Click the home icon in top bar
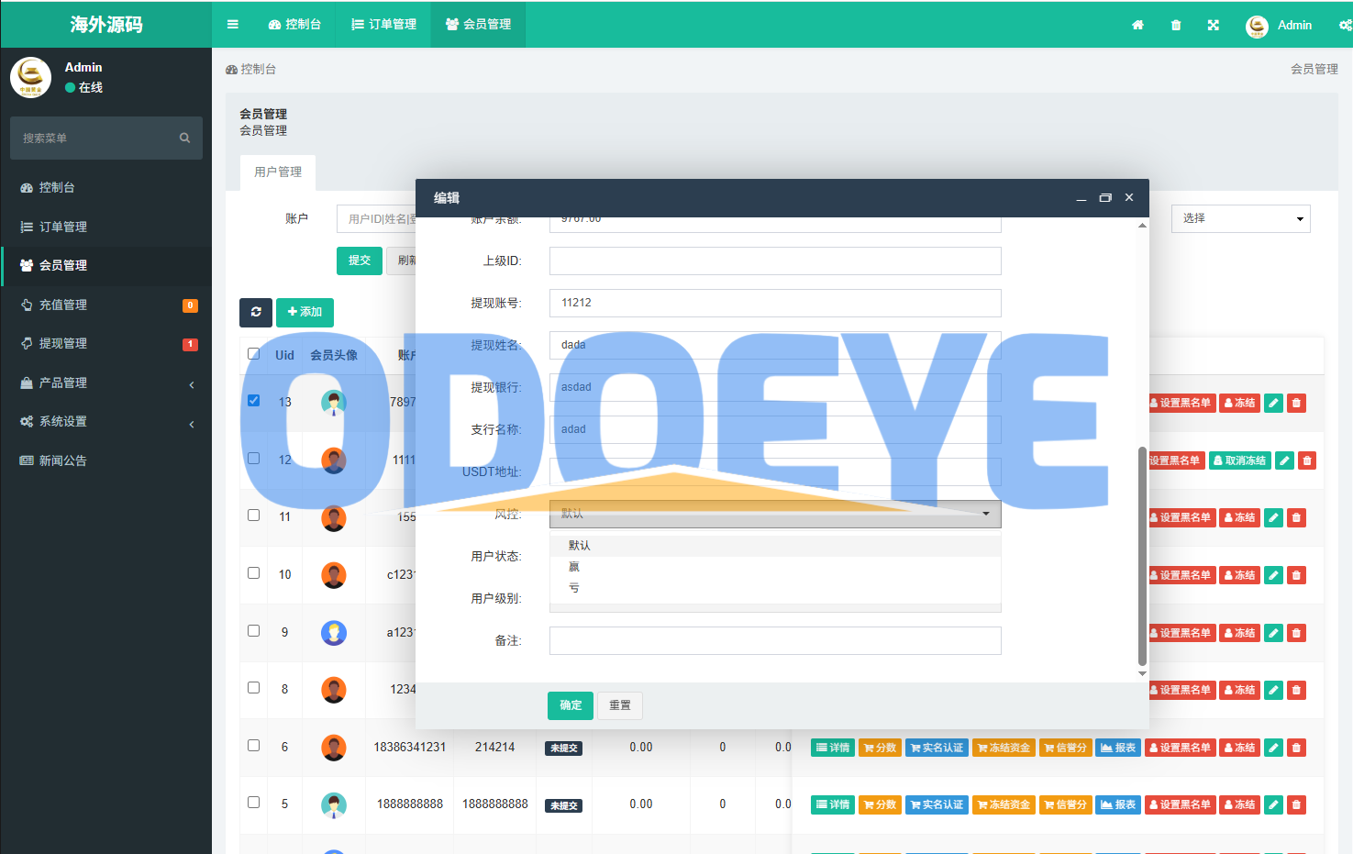Screen dimensions: 1353x854 1137,25
